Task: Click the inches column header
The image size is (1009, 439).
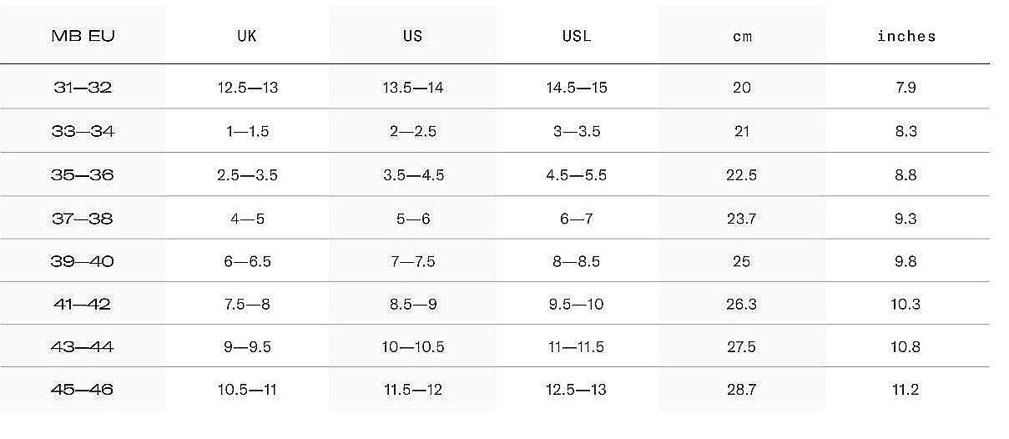Action: tap(906, 36)
